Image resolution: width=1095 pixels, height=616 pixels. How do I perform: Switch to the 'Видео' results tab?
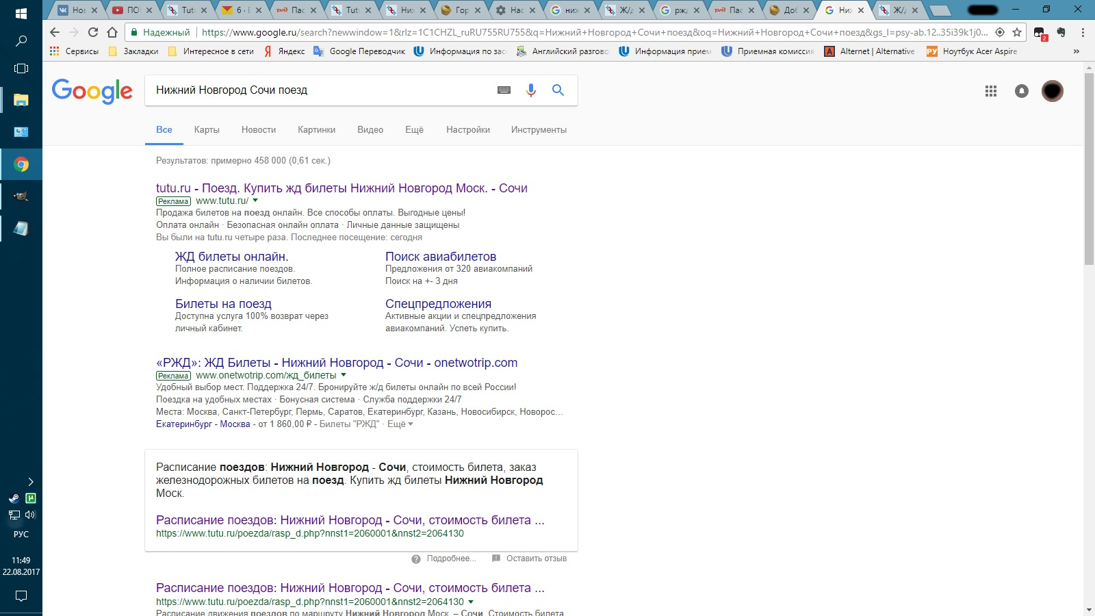[x=370, y=129]
